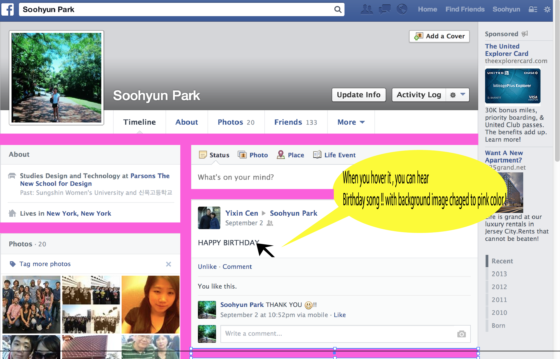Open the selfie photo with orange background

(x=150, y=304)
